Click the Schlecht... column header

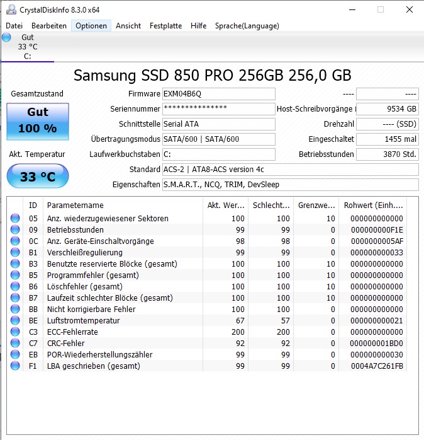coord(271,206)
